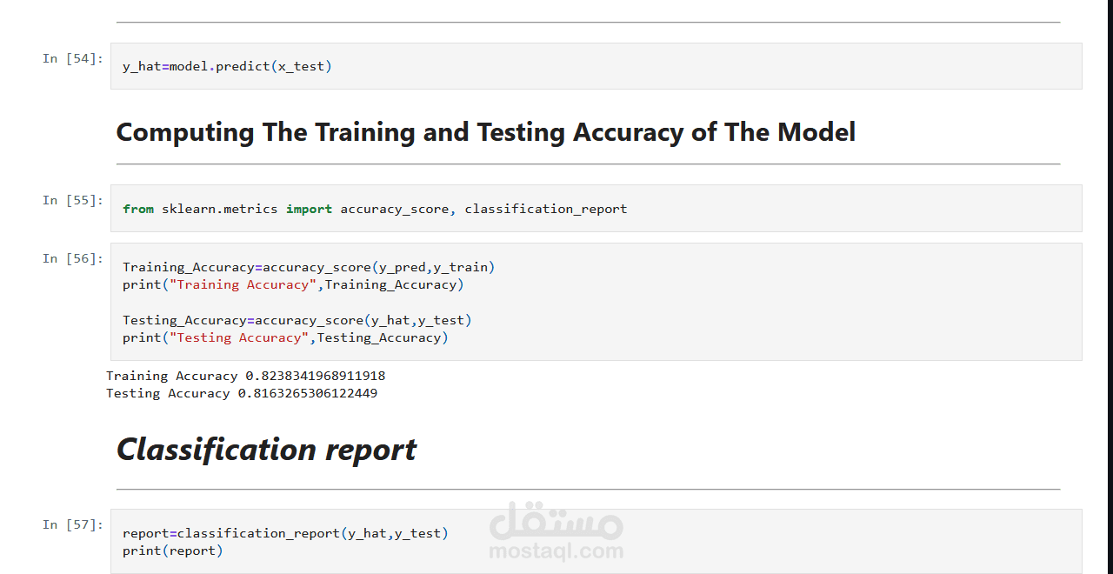Select the Training Accuracy 0.8238 output line
Viewport: 1113px width, 574px height.
tap(245, 376)
